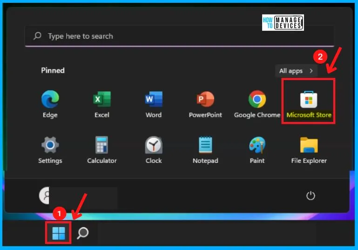358x250 pixels.
Task: Click the Windows Start button on taskbar
Action: pyautogui.click(x=59, y=233)
